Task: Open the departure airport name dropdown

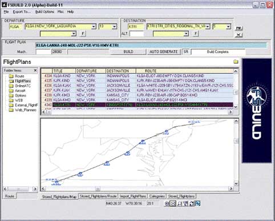Action: (94, 26)
